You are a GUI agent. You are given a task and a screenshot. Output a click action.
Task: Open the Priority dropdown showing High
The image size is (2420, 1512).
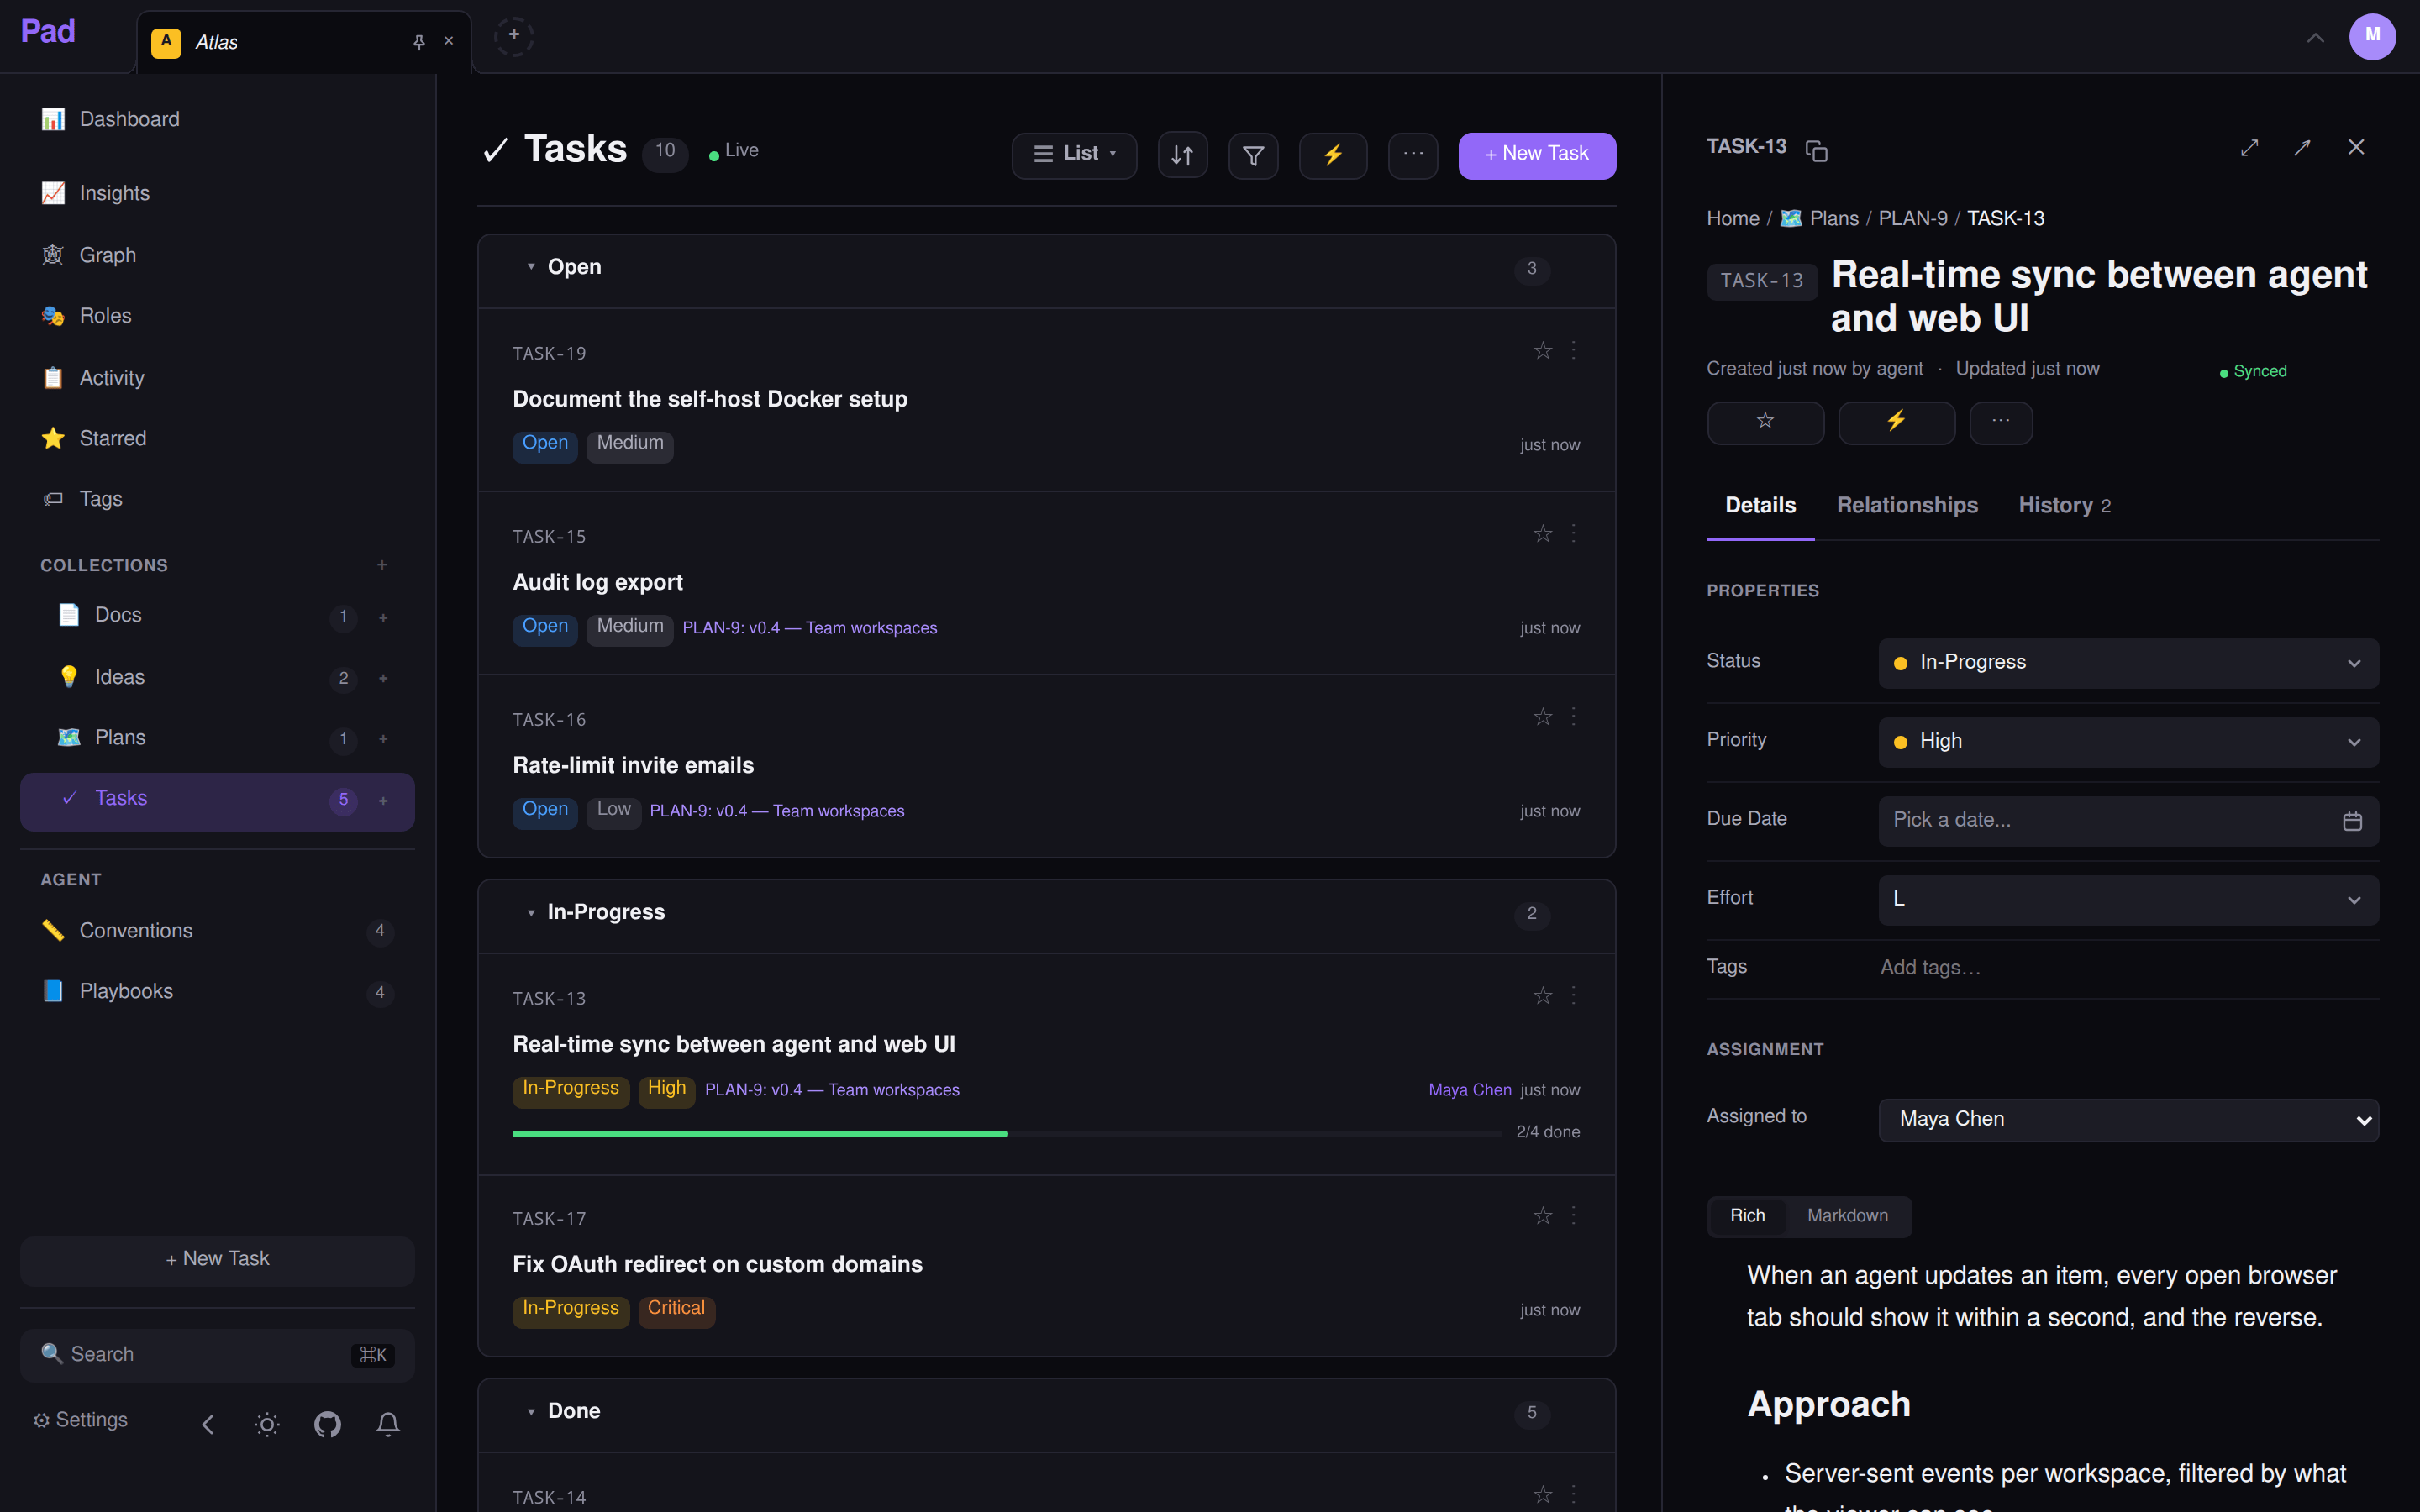pyautogui.click(x=2128, y=742)
